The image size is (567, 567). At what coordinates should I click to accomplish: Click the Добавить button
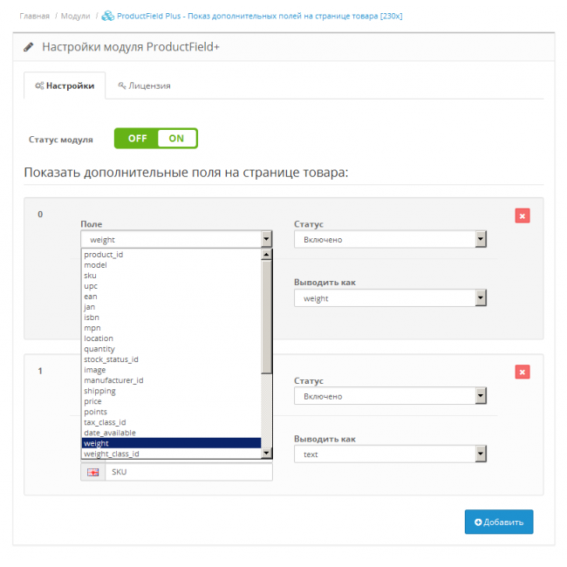(x=498, y=522)
